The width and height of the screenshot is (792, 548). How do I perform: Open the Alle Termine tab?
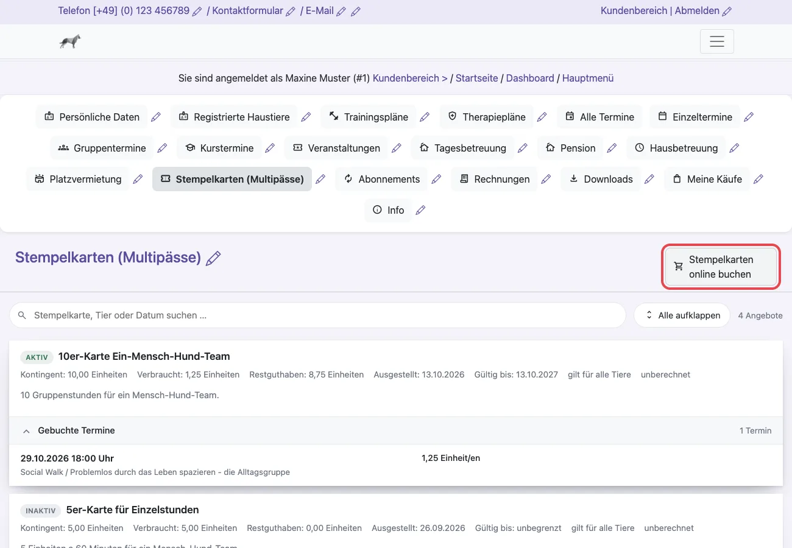pos(600,117)
